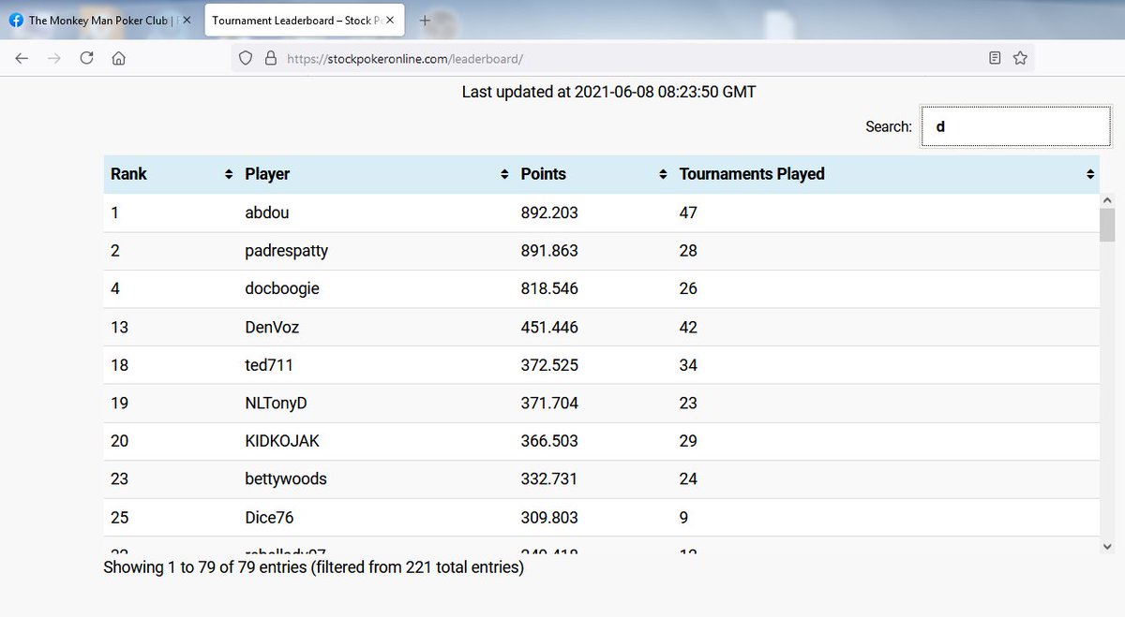Image resolution: width=1125 pixels, height=617 pixels.
Task: Open the tracking protection shield icon
Action: [x=246, y=58]
